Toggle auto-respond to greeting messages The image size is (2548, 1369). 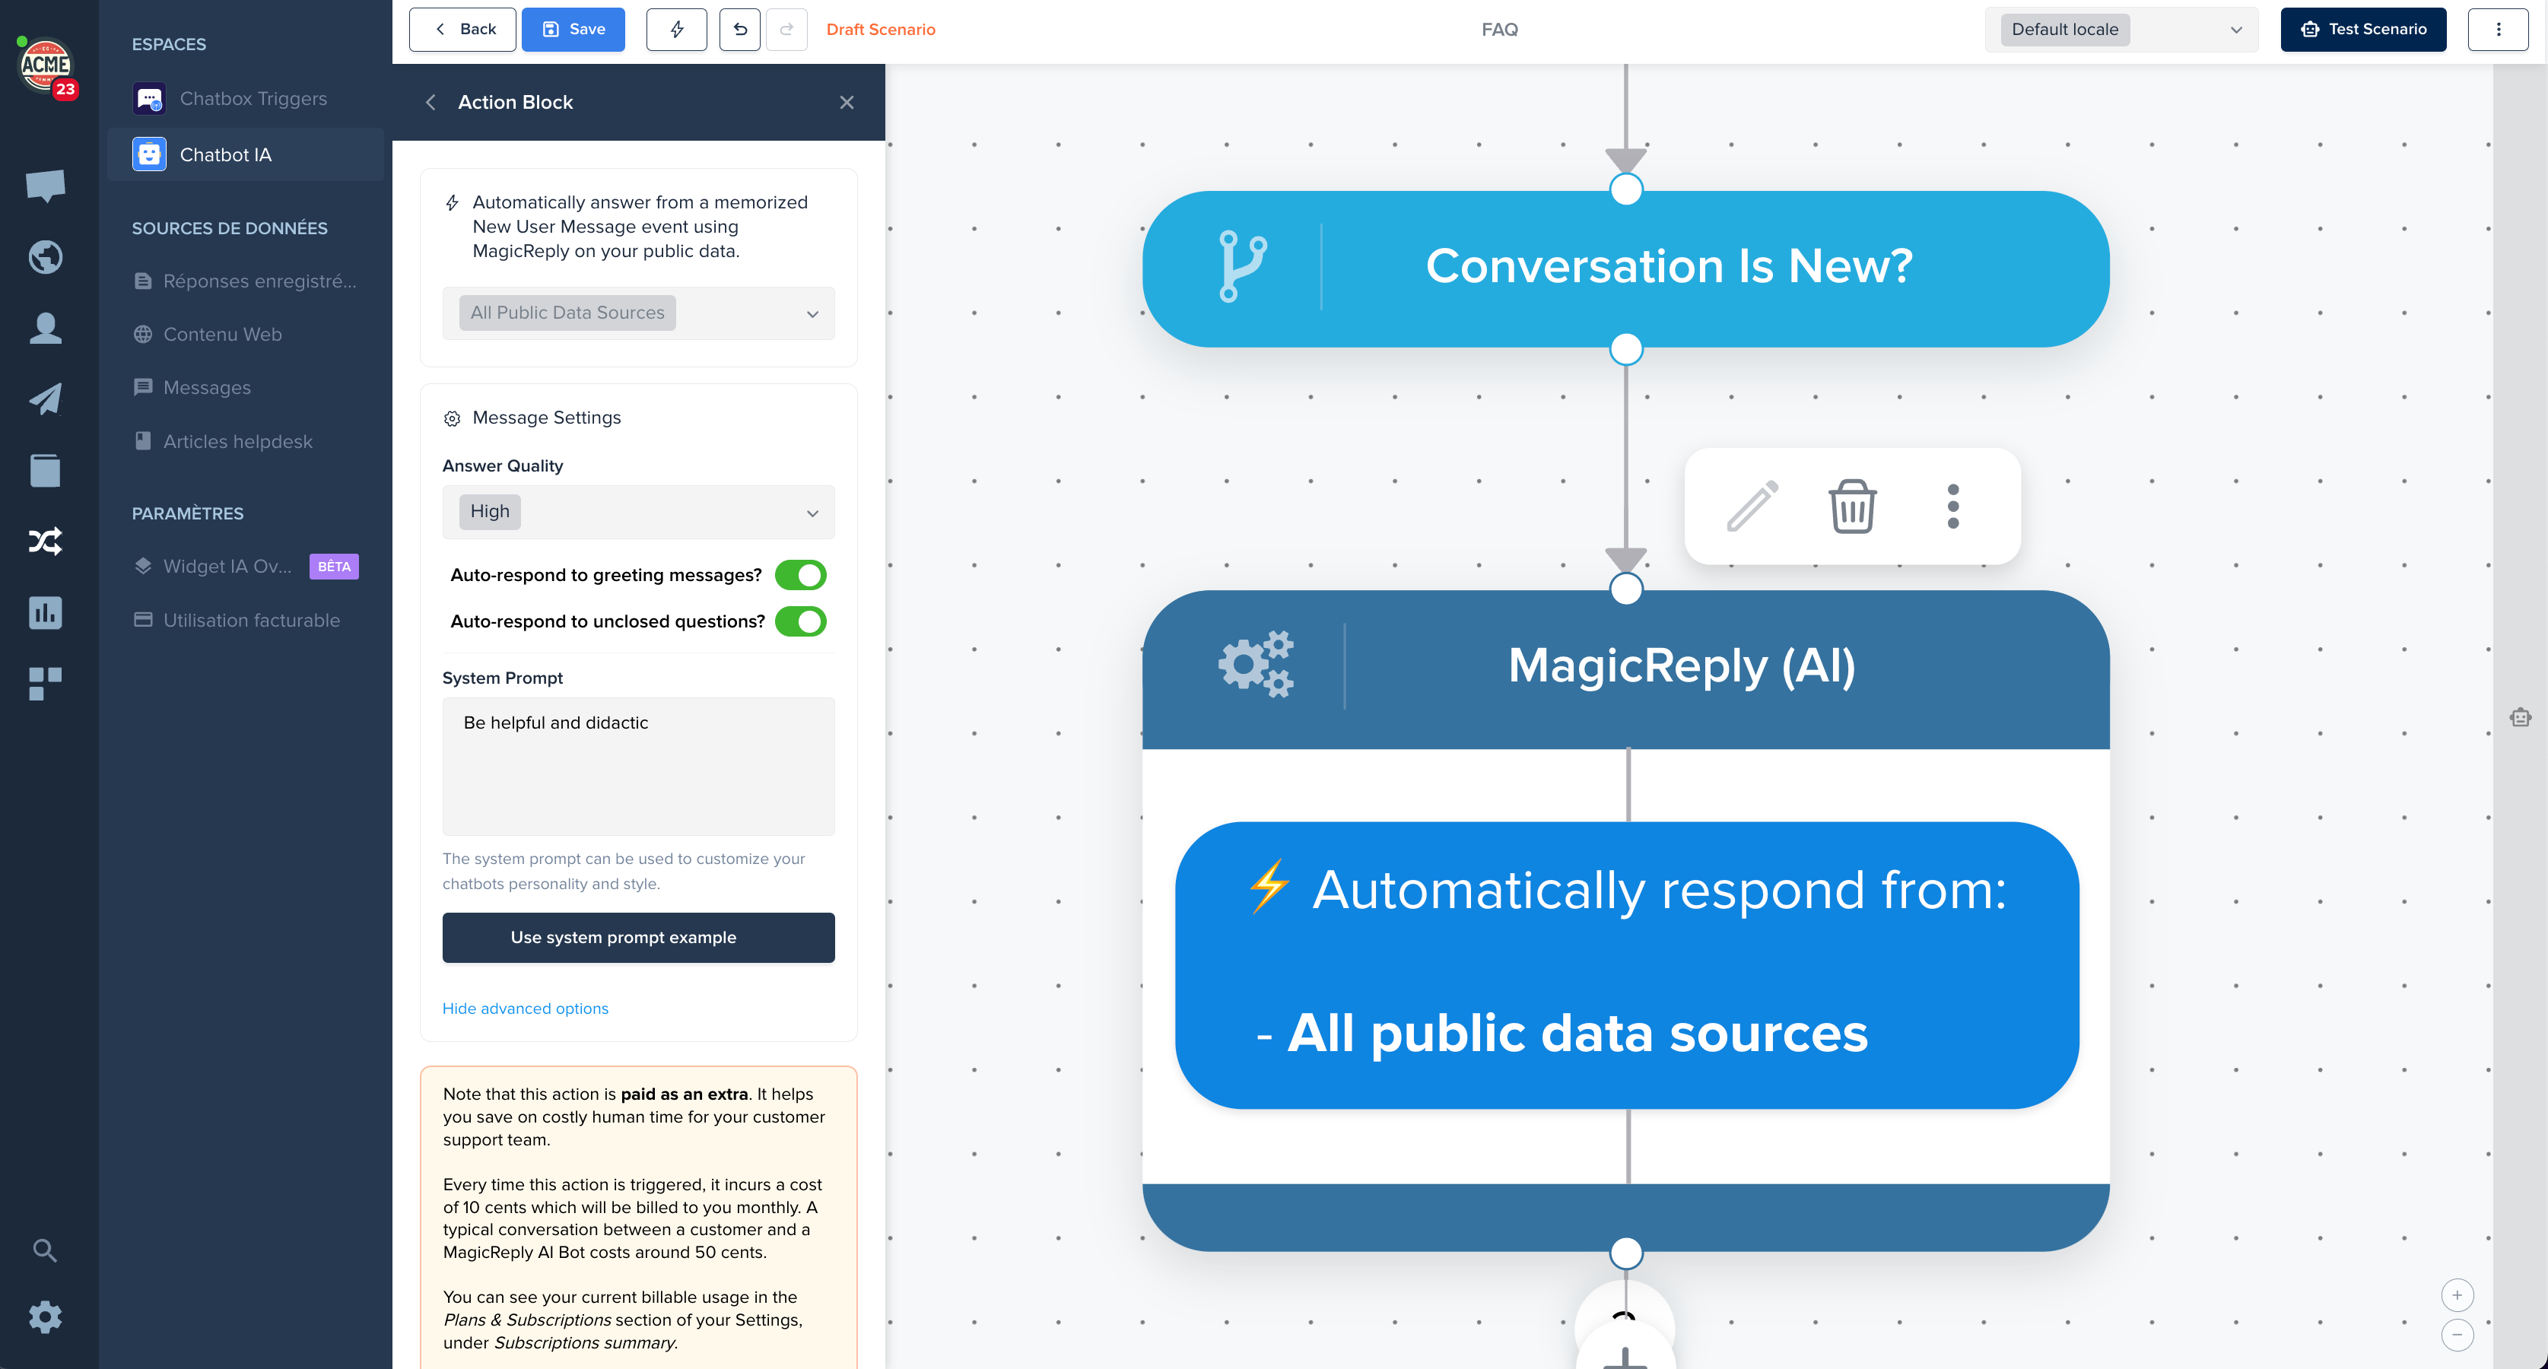800,575
